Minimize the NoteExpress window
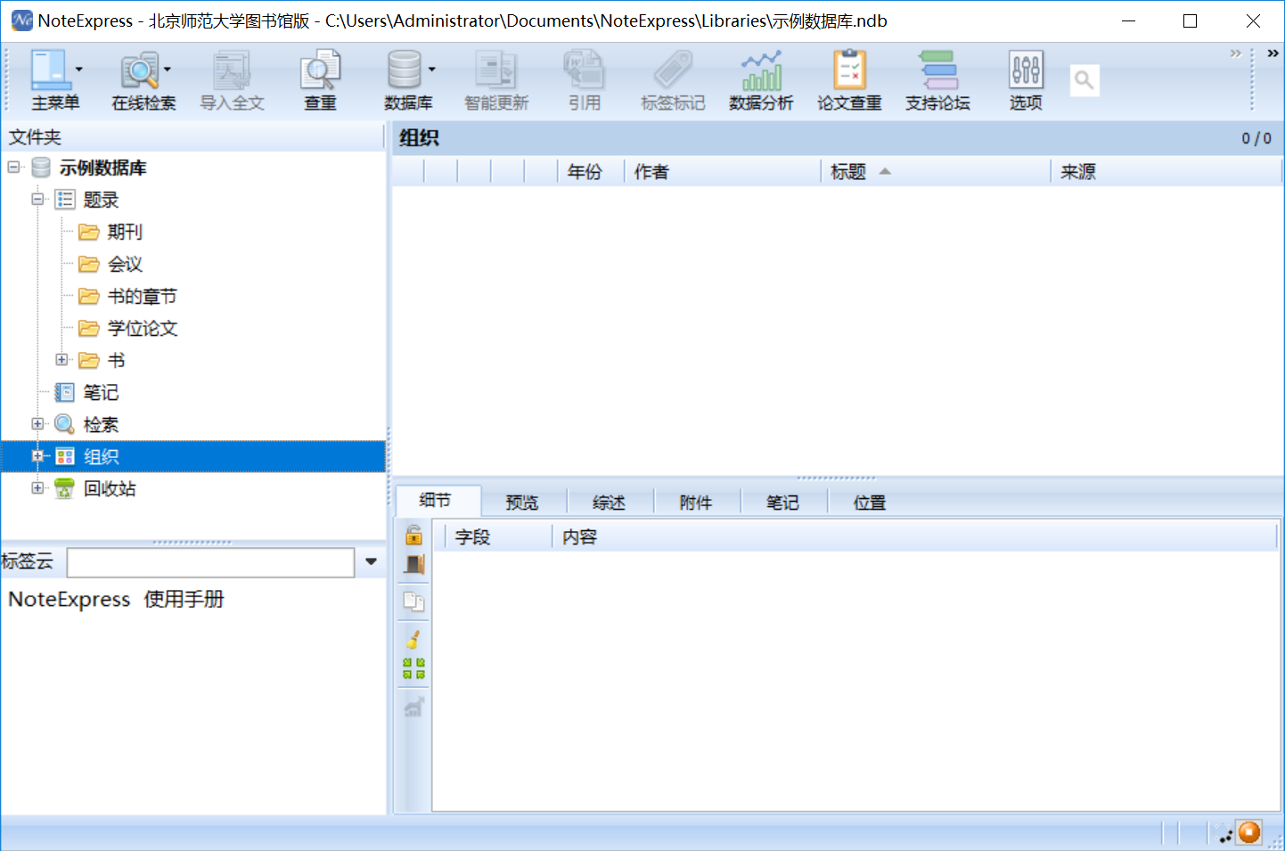Viewport: 1285px width, 851px height. pyautogui.click(x=1128, y=20)
